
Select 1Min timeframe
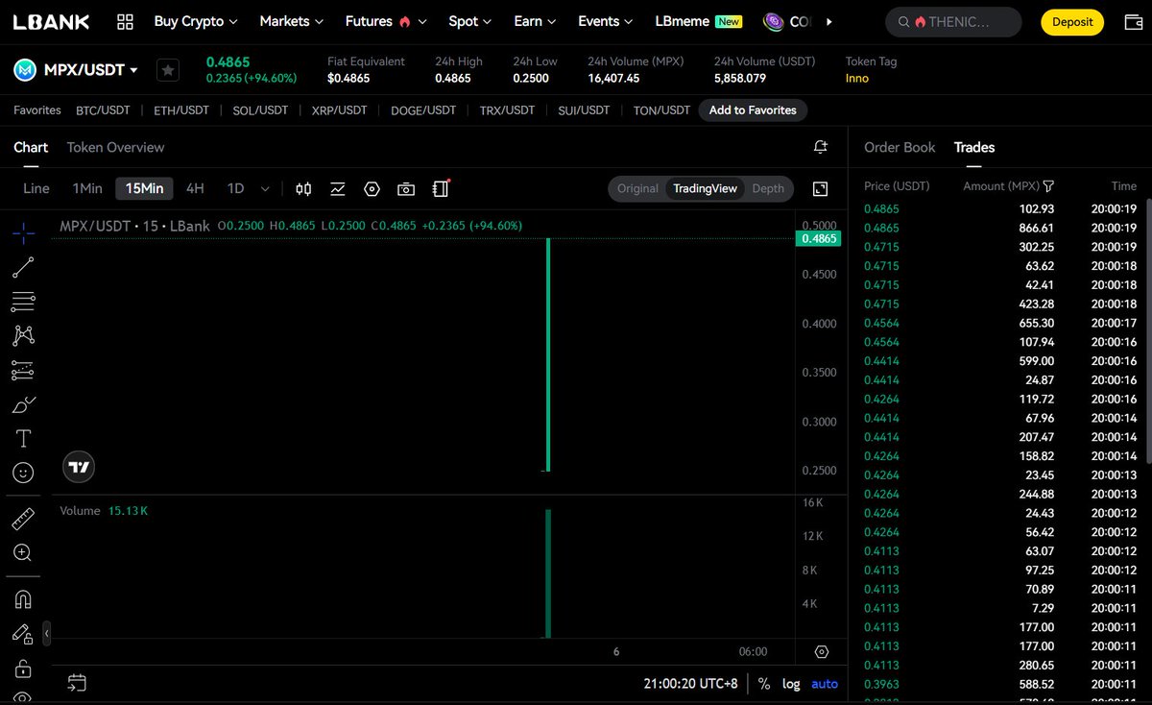coord(87,188)
